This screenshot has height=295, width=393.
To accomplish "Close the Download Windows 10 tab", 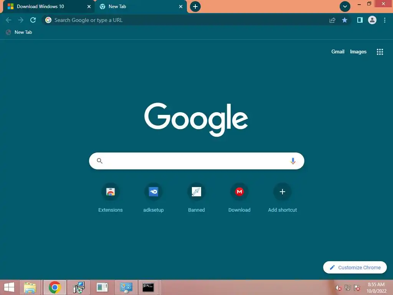I will [89, 7].
